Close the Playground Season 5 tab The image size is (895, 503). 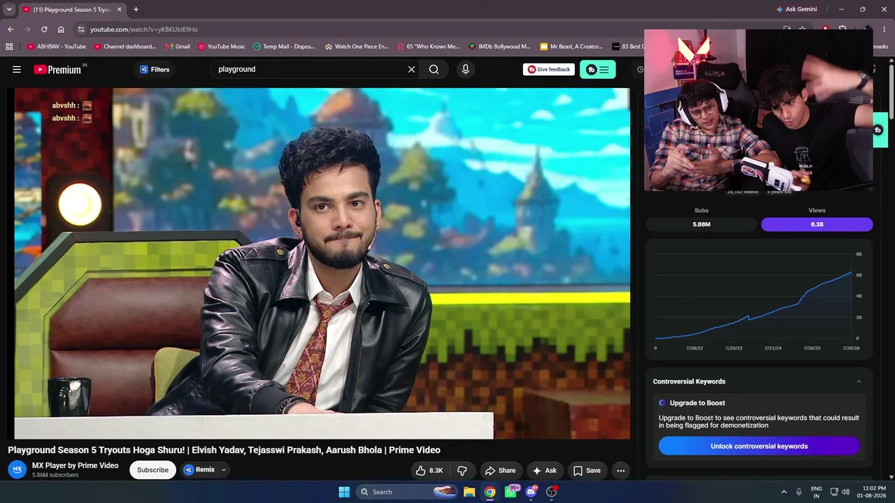tap(119, 10)
